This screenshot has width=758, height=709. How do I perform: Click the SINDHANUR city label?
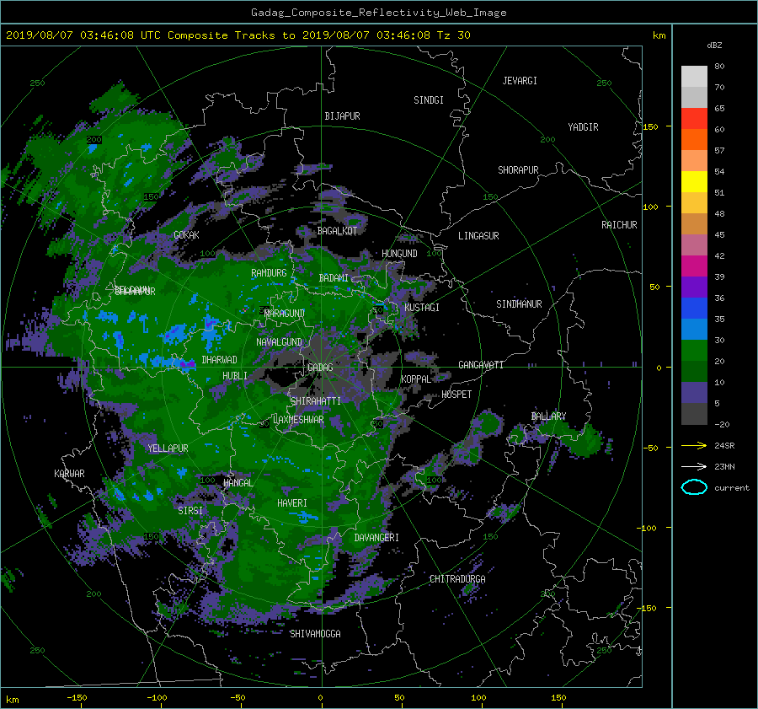tap(519, 304)
